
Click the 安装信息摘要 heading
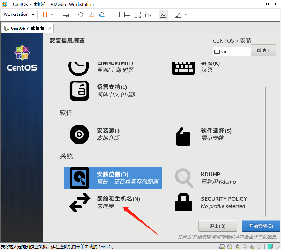67,41
